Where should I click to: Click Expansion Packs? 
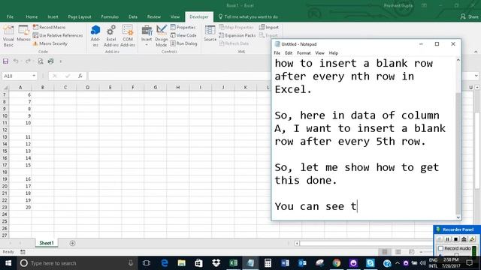(237, 35)
